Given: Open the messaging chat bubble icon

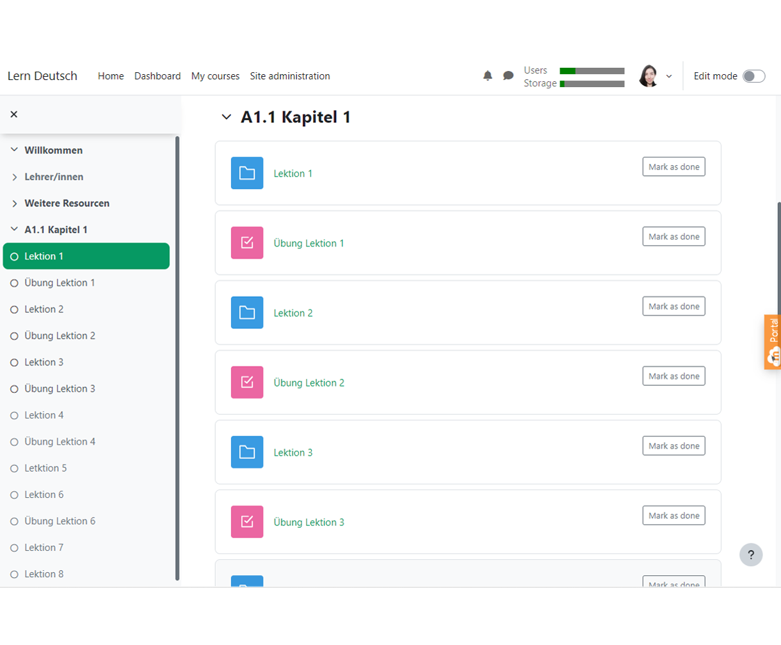Looking at the screenshot, I should [508, 76].
